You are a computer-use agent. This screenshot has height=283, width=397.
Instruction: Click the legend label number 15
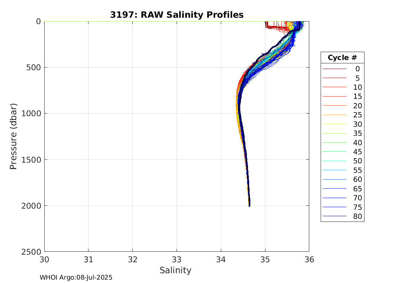coord(357,97)
